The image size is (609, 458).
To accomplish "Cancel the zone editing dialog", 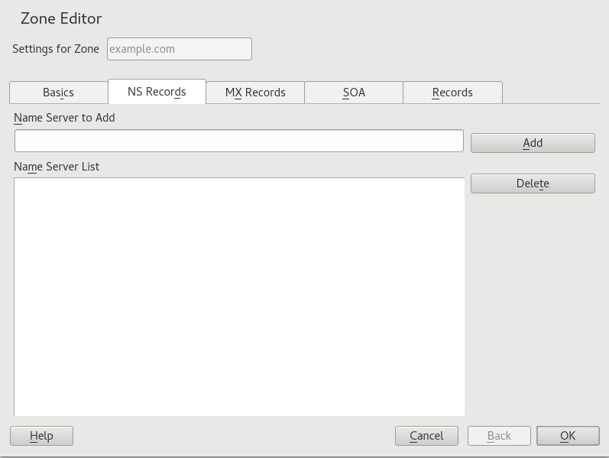I will coord(426,436).
